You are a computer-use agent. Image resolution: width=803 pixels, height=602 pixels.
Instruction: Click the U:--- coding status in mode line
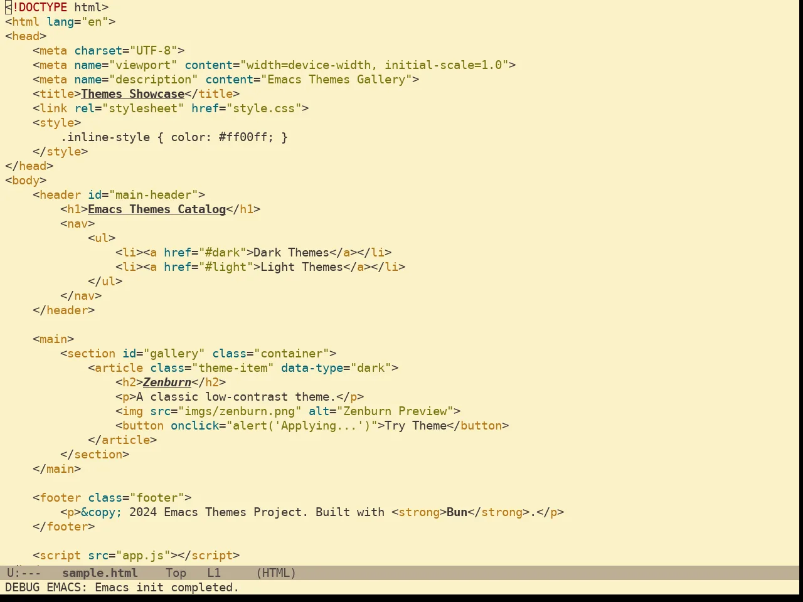[24, 573]
